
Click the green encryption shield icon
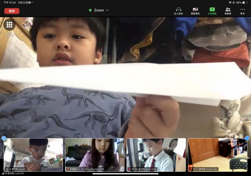90,11
